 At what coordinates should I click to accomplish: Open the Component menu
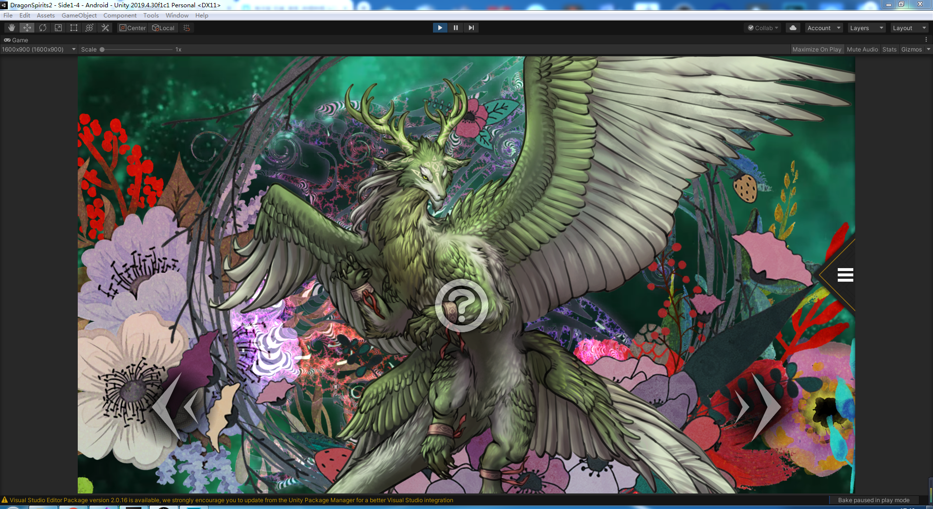tap(120, 16)
